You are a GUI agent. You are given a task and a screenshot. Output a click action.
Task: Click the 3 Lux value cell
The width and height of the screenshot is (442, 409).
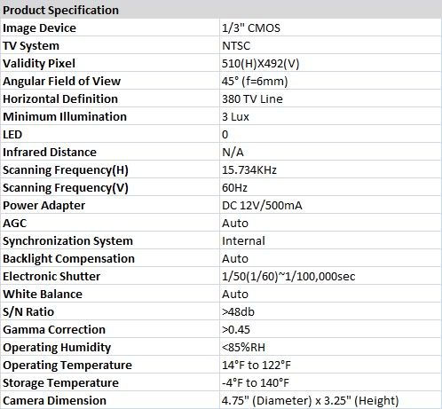pos(330,116)
